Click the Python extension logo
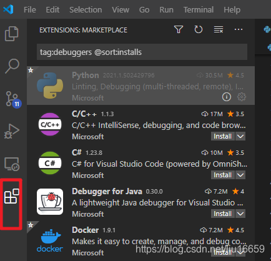This screenshot has width=271, height=261. click(50, 86)
